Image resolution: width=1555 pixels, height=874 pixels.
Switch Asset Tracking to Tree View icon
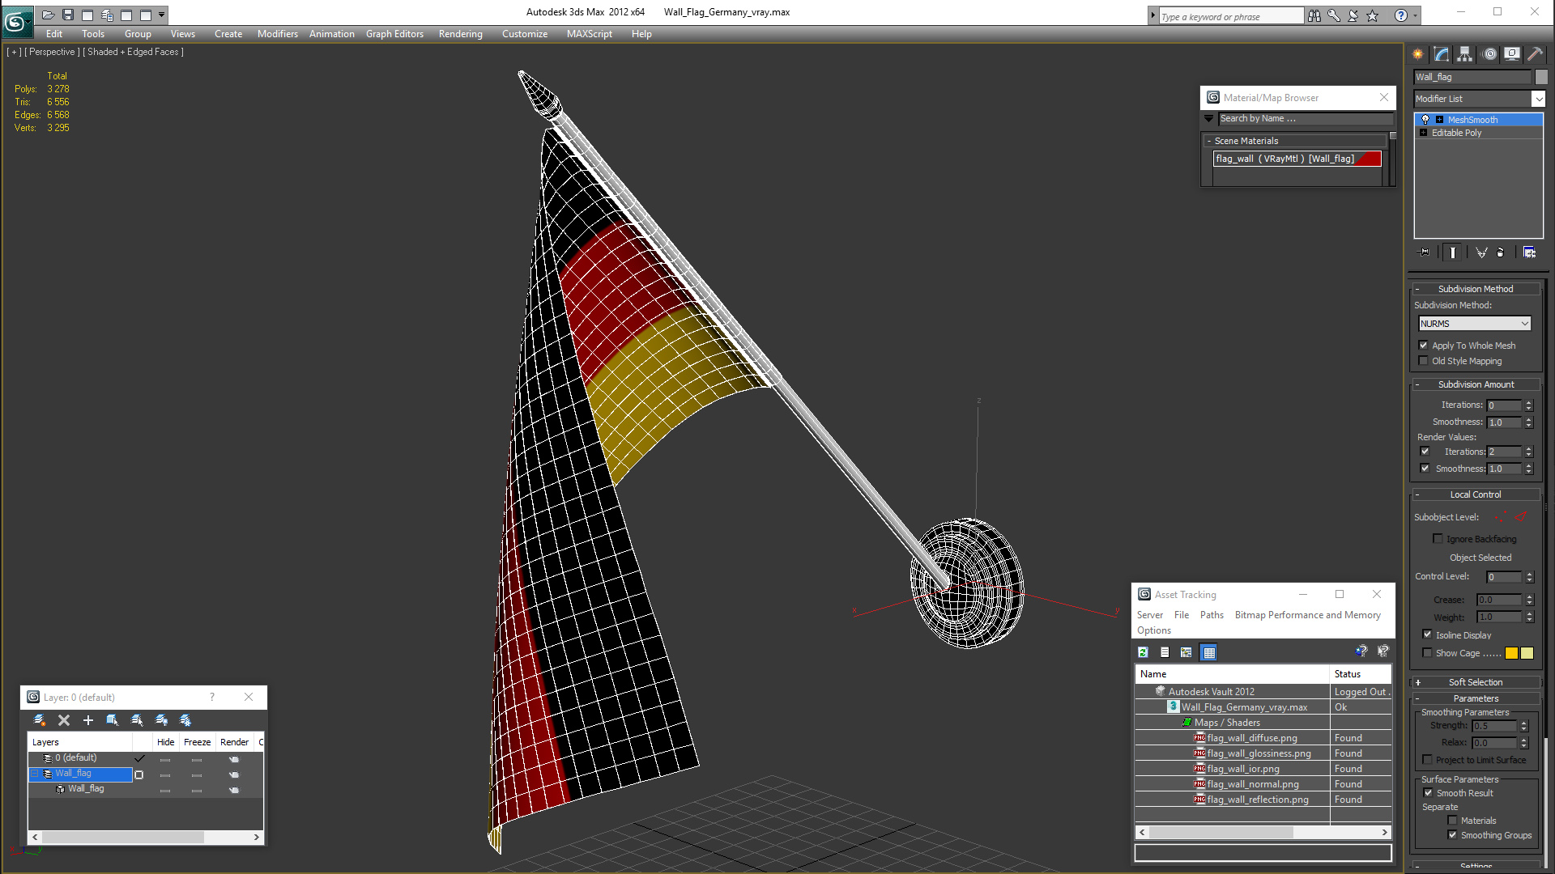(x=1186, y=652)
